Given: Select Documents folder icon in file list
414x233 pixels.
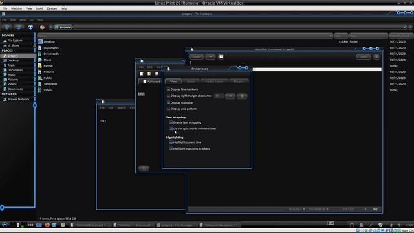Looking at the screenshot, I should (x=40, y=48).
